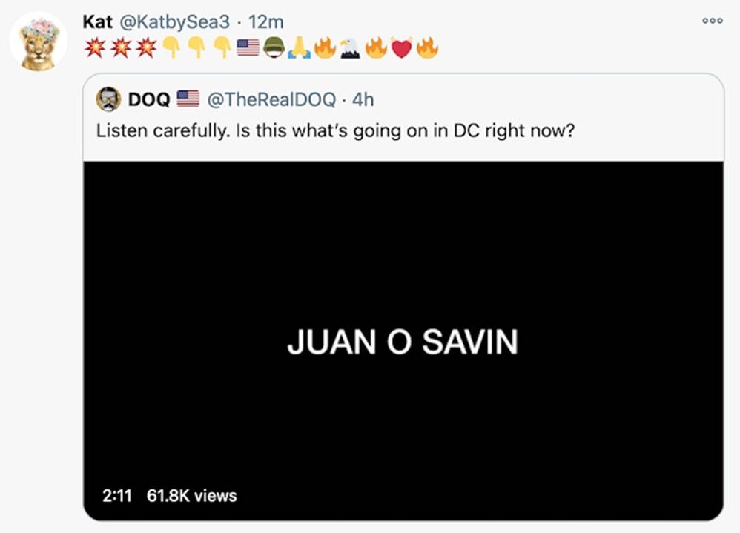This screenshot has height=533, width=740.
Task: Click the red heart emoji
Action: click(x=400, y=48)
